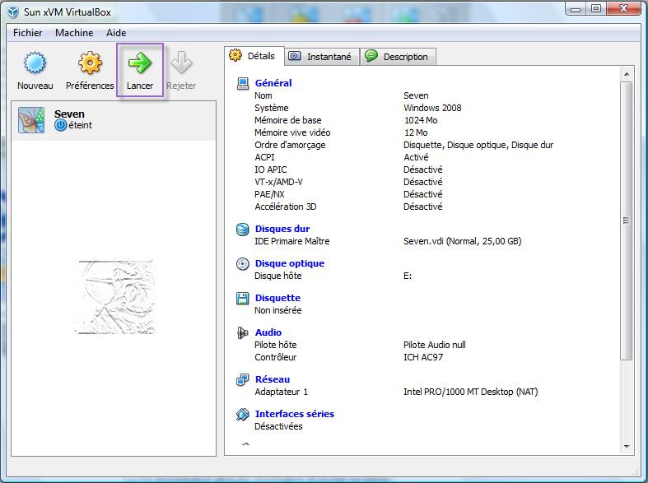Viewport: 648px width, 483px height.
Task: Open the Interfaces séries settings link
Action: [x=295, y=414]
